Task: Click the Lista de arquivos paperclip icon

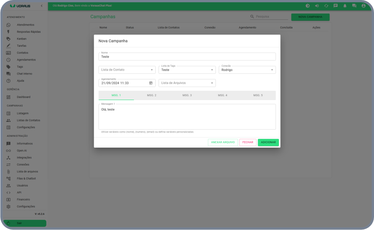Action: pos(9,172)
